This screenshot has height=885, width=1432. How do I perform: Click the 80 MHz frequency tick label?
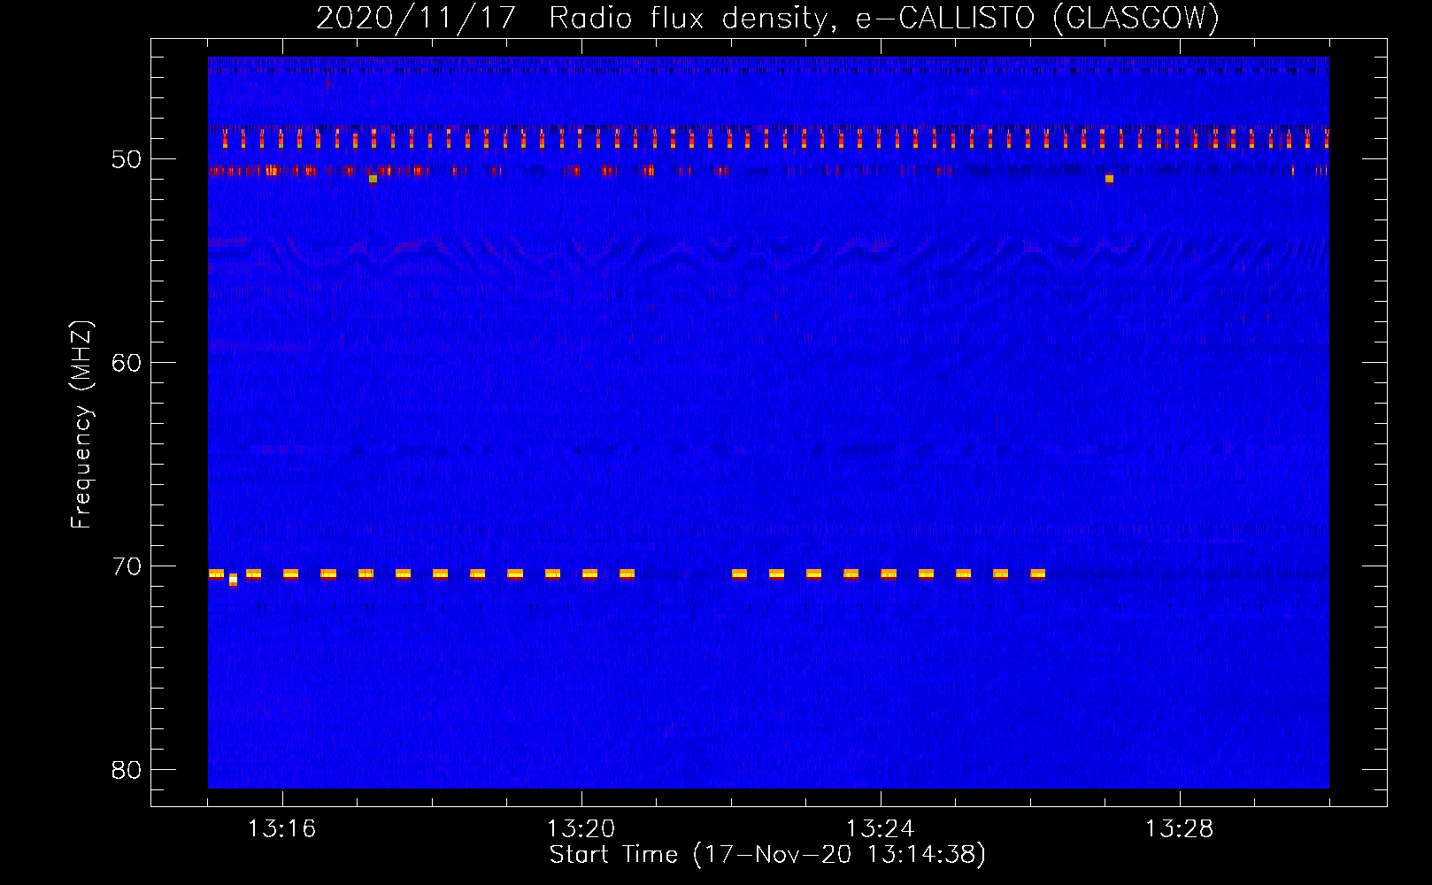(127, 770)
